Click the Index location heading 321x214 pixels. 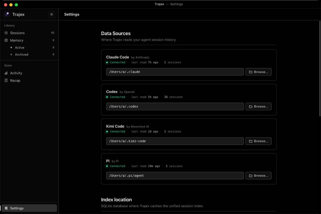click(116, 200)
